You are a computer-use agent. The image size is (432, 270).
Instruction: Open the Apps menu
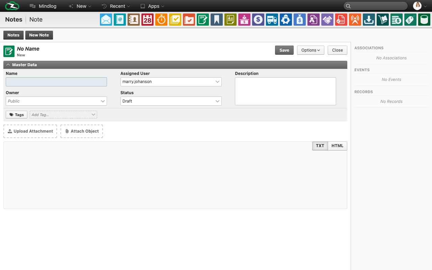(152, 6)
